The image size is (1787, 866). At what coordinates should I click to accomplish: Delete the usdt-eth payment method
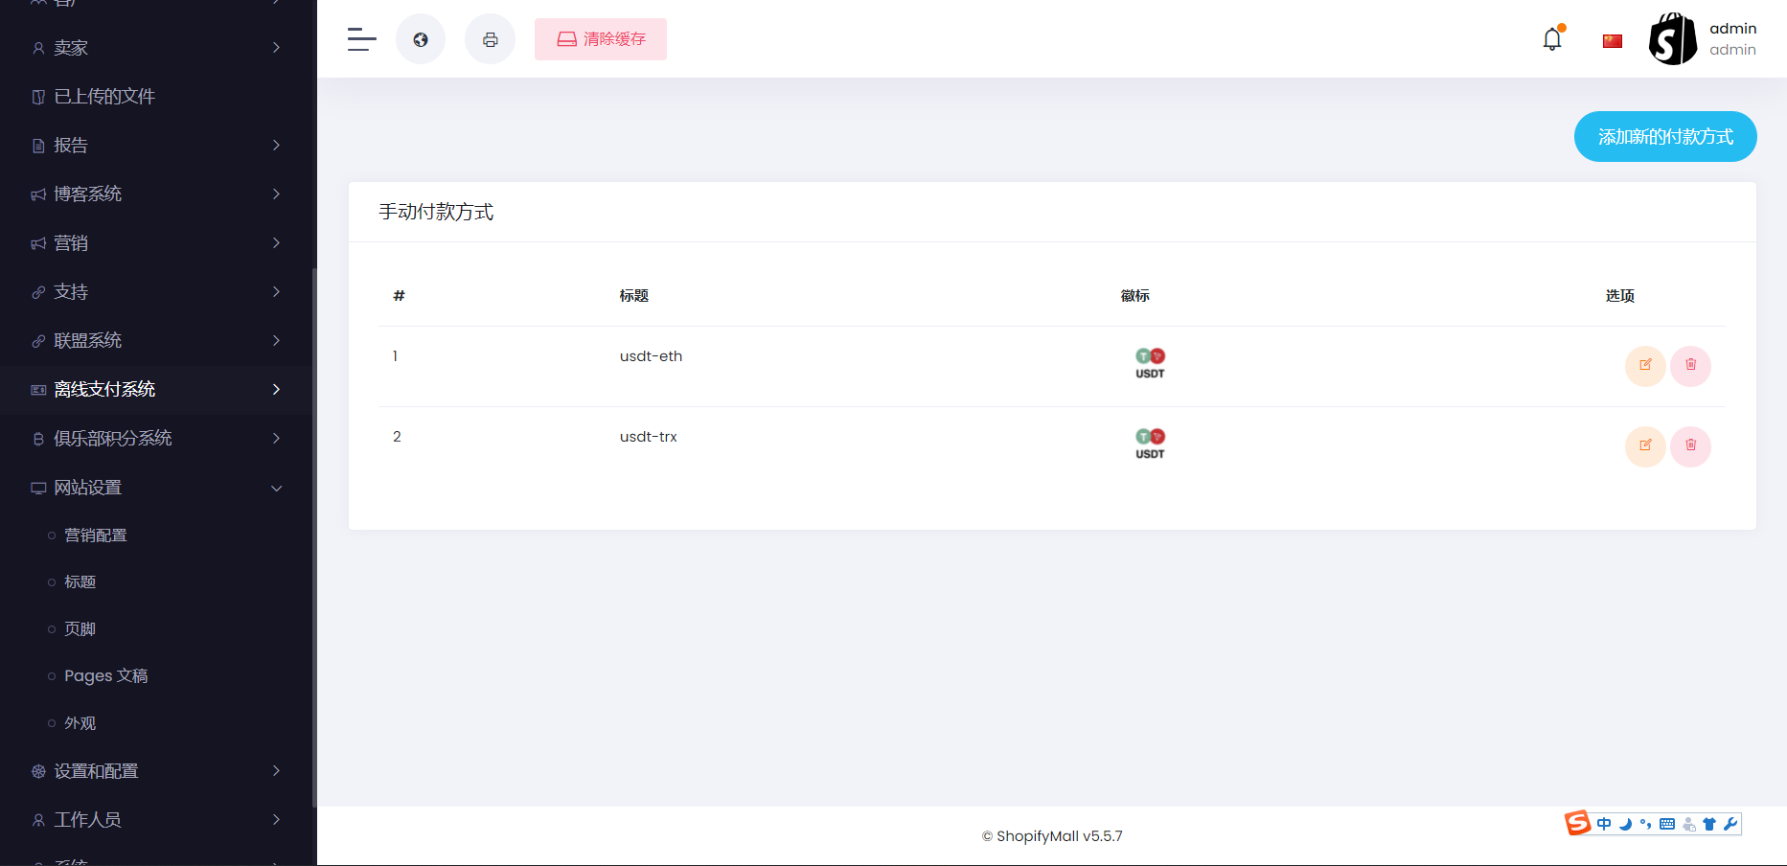(1690, 365)
